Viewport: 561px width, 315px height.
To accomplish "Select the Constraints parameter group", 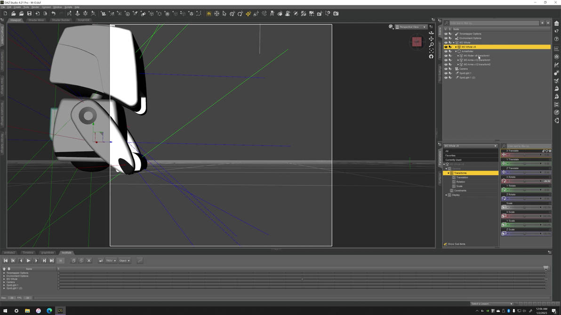I will coord(460,190).
